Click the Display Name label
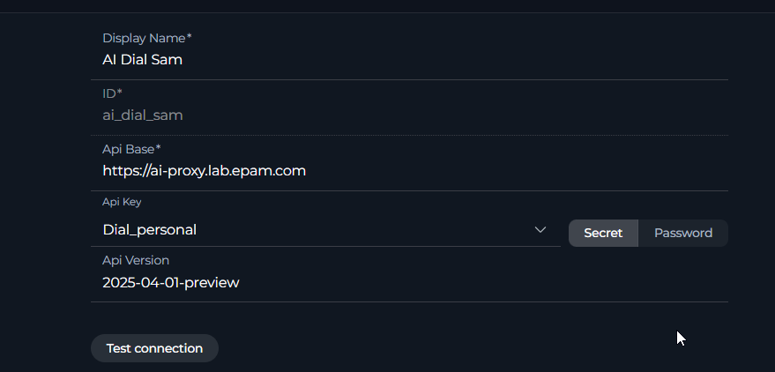775x372 pixels. [144, 38]
